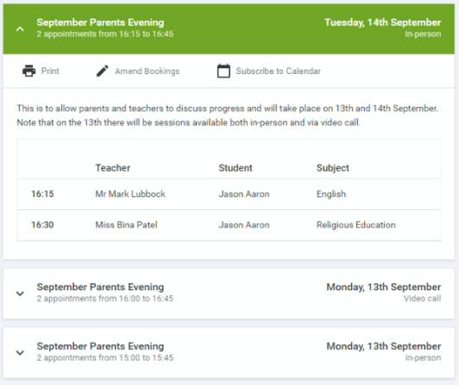Click the Subject column header
Screen dimensions: 459x385
pyautogui.click(x=333, y=168)
